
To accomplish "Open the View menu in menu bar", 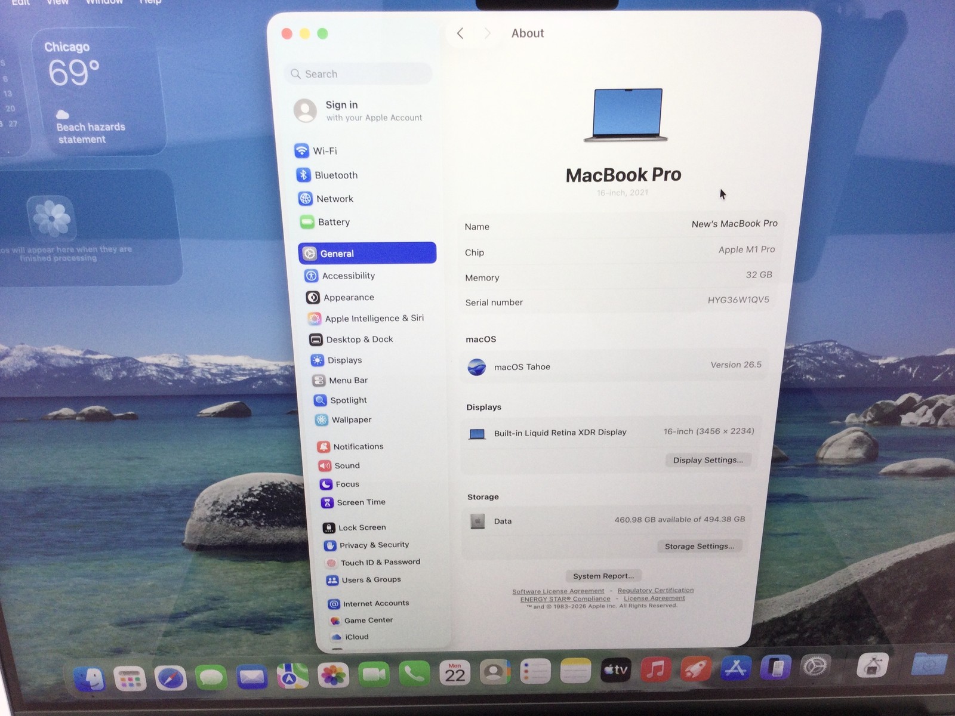I will pyautogui.click(x=57, y=2).
